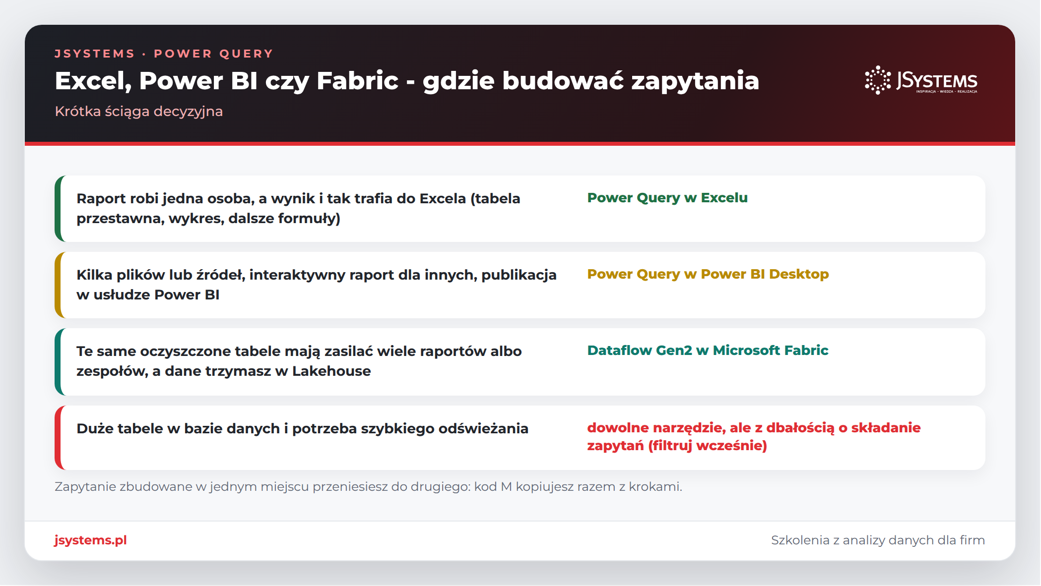Click the subtitle 'Krótka ściąga decyzyjna'
Image resolution: width=1041 pixels, height=586 pixels.
point(139,111)
